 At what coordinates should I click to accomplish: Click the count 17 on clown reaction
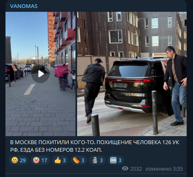tap(44, 160)
